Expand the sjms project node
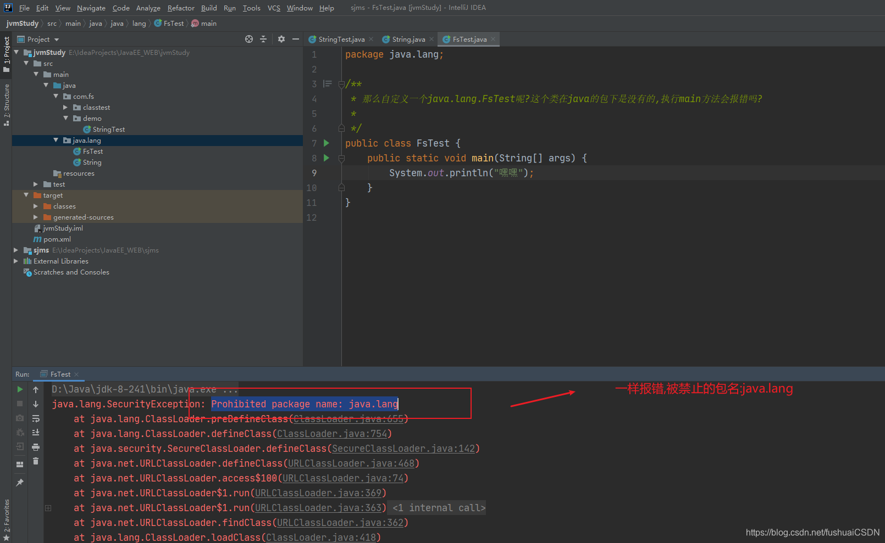 pos(16,250)
